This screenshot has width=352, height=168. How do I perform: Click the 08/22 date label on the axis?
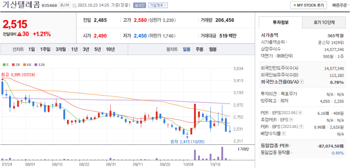point(84,164)
